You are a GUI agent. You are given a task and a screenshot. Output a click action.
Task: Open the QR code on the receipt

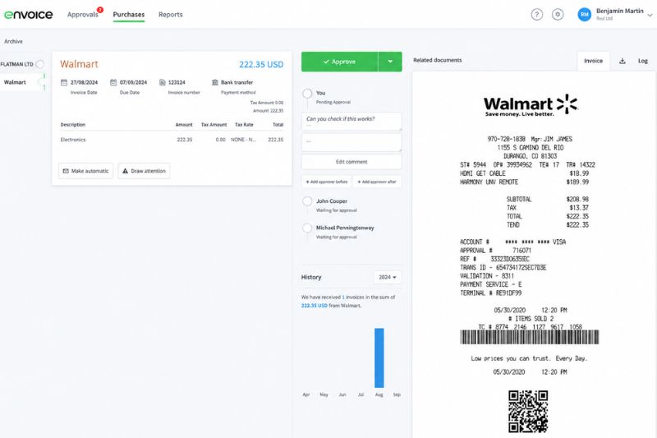coord(528,411)
